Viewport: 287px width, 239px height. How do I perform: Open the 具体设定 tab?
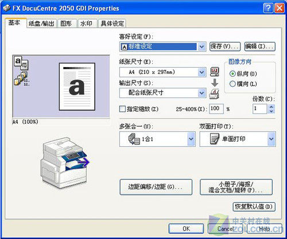coord(112,23)
